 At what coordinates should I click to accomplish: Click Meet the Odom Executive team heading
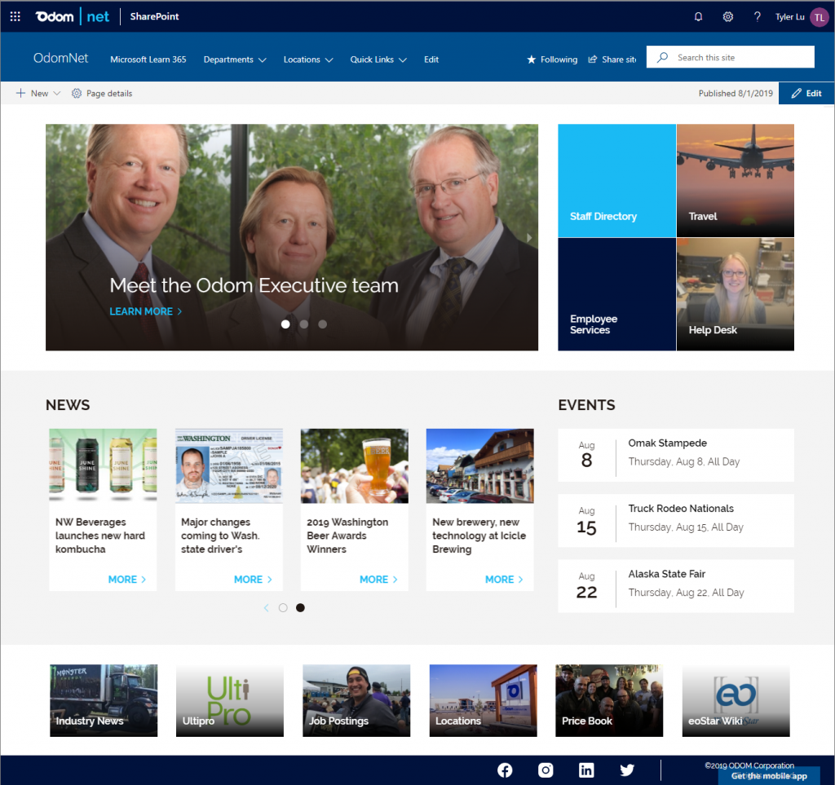pyautogui.click(x=254, y=286)
